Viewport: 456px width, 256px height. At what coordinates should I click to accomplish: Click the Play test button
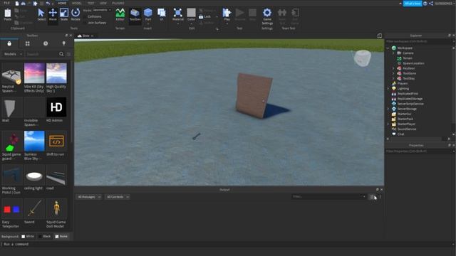(227, 14)
